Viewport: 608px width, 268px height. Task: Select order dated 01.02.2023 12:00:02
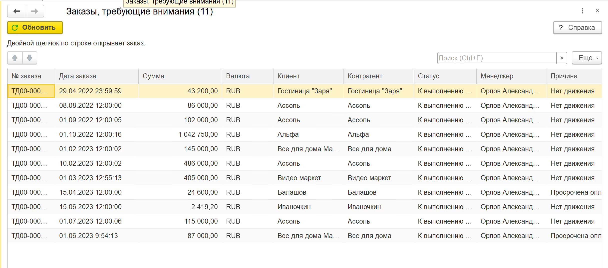pos(97,149)
